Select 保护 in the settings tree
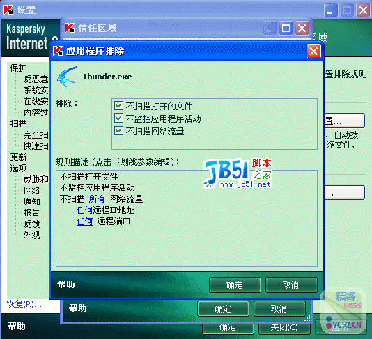Viewport: 372px width, 339px height. 18,68
